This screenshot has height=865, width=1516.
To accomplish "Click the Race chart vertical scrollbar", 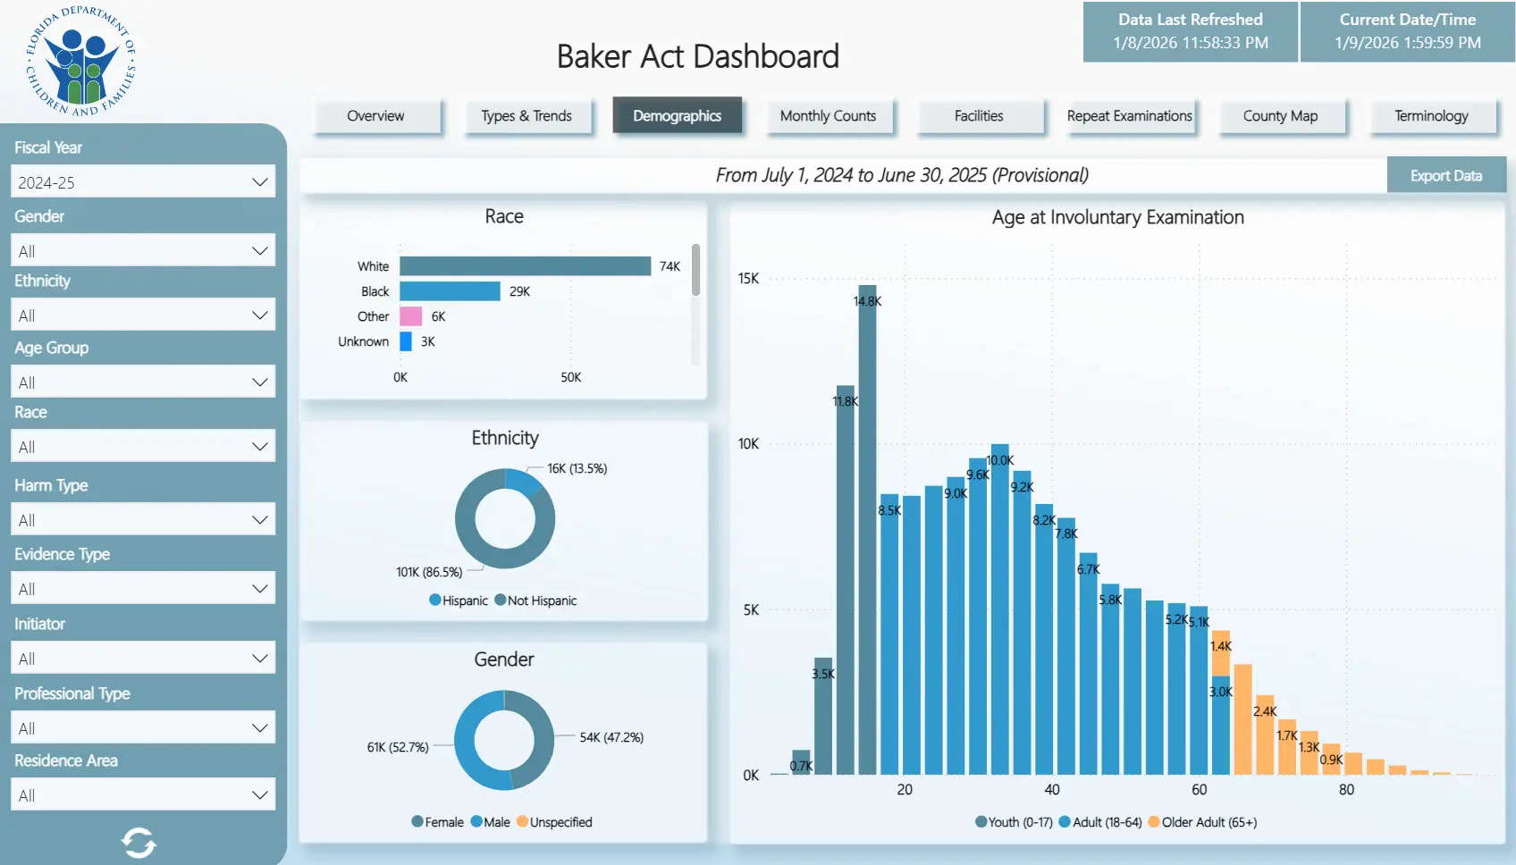I will (695, 270).
